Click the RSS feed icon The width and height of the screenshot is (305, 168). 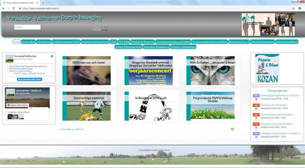coord(232,129)
